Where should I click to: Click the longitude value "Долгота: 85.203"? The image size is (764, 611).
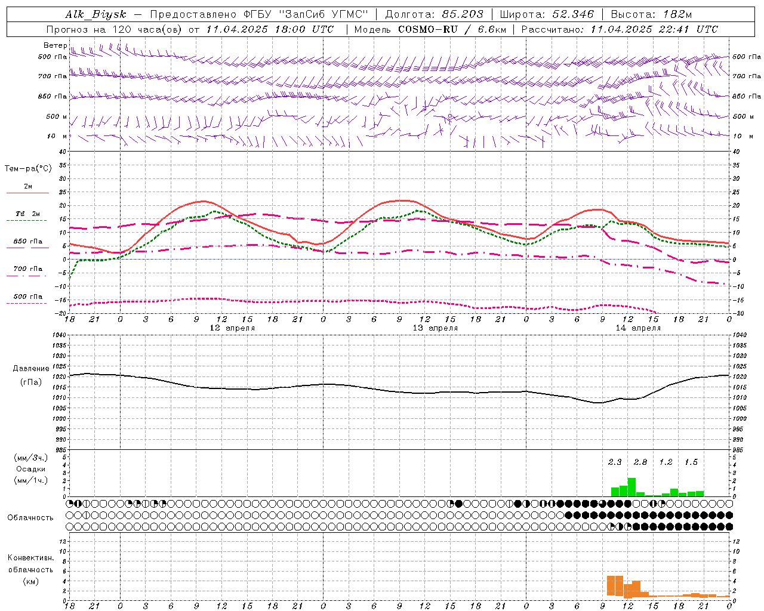(434, 15)
